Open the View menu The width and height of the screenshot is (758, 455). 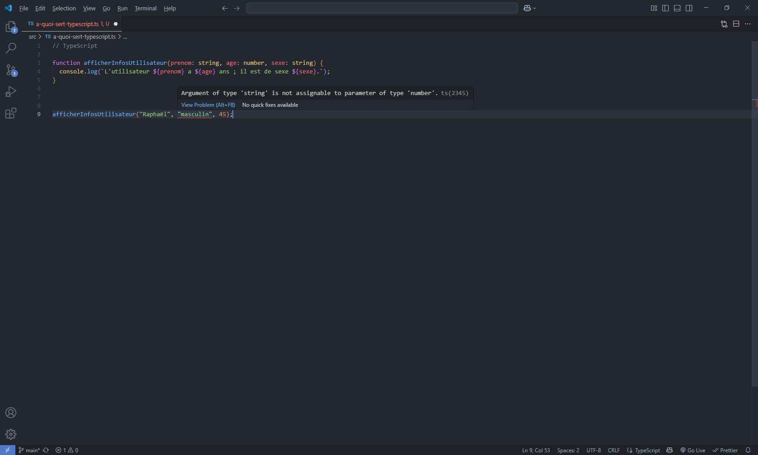89,8
